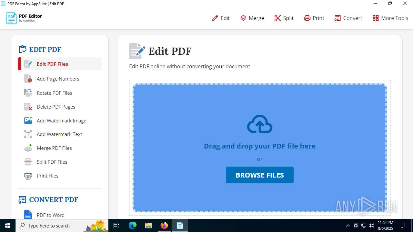
Task: Click the Add Page Numbers icon
Action: tap(28, 79)
